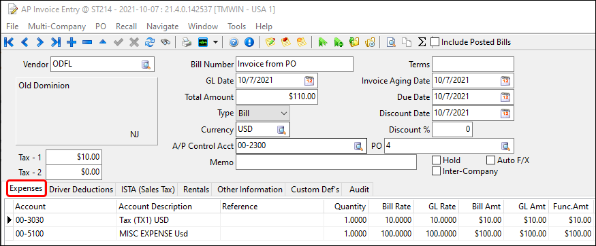Viewport: 596px width, 246px height.
Task: Click the Sigma sum icon
Action: pyautogui.click(x=422, y=42)
